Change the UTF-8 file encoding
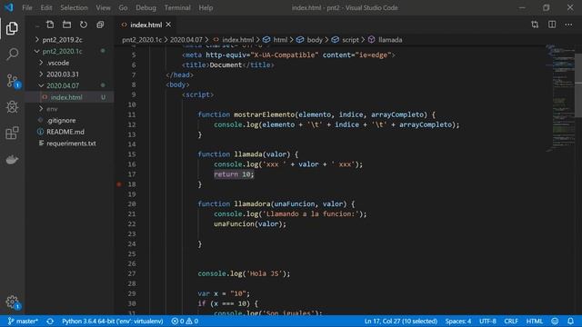582x327 pixels. point(487,321)
